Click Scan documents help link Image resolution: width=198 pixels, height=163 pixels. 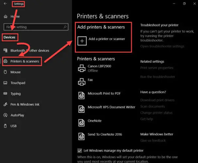pos(153,107)
